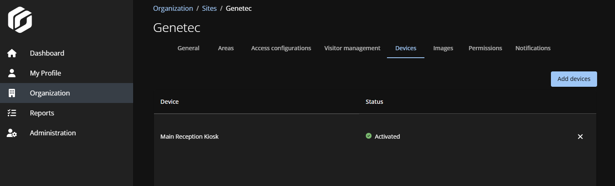Select the Visitor management tab

pyautogui.click(x=352, y=48)
